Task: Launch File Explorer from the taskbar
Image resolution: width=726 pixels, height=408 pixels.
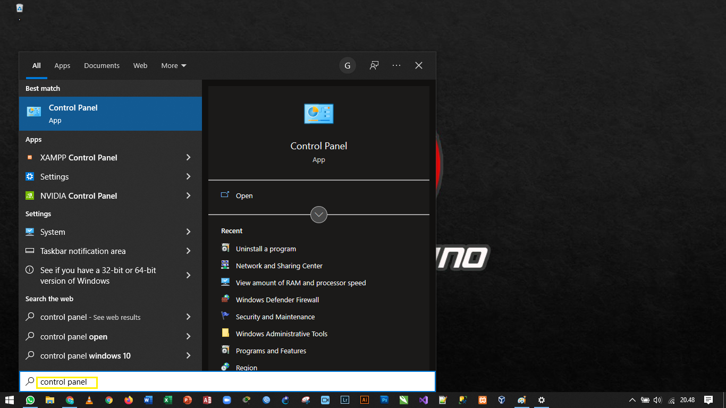Action: click(50, 400)
